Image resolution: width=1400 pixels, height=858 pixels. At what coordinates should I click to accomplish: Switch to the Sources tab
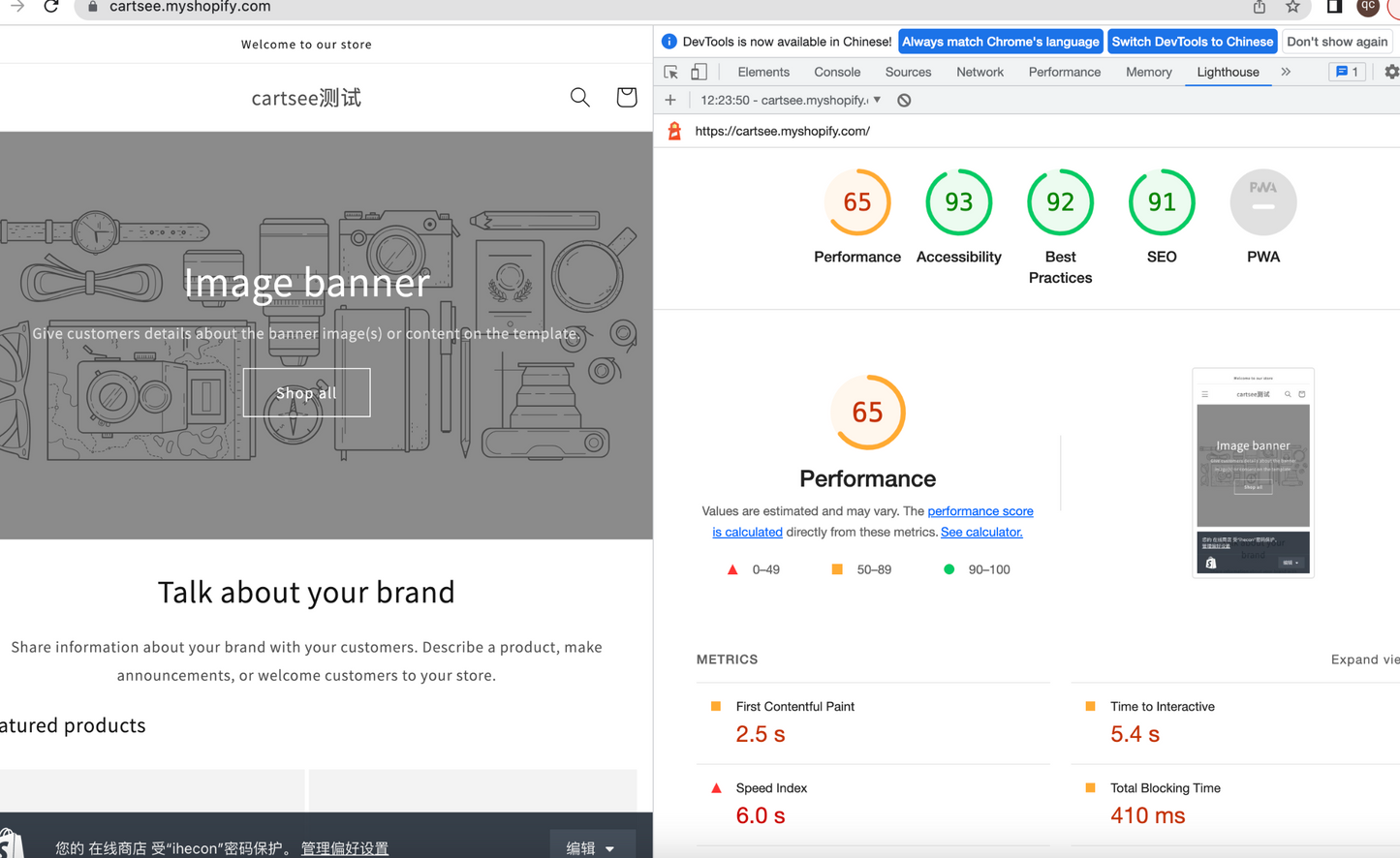[908, 72]
